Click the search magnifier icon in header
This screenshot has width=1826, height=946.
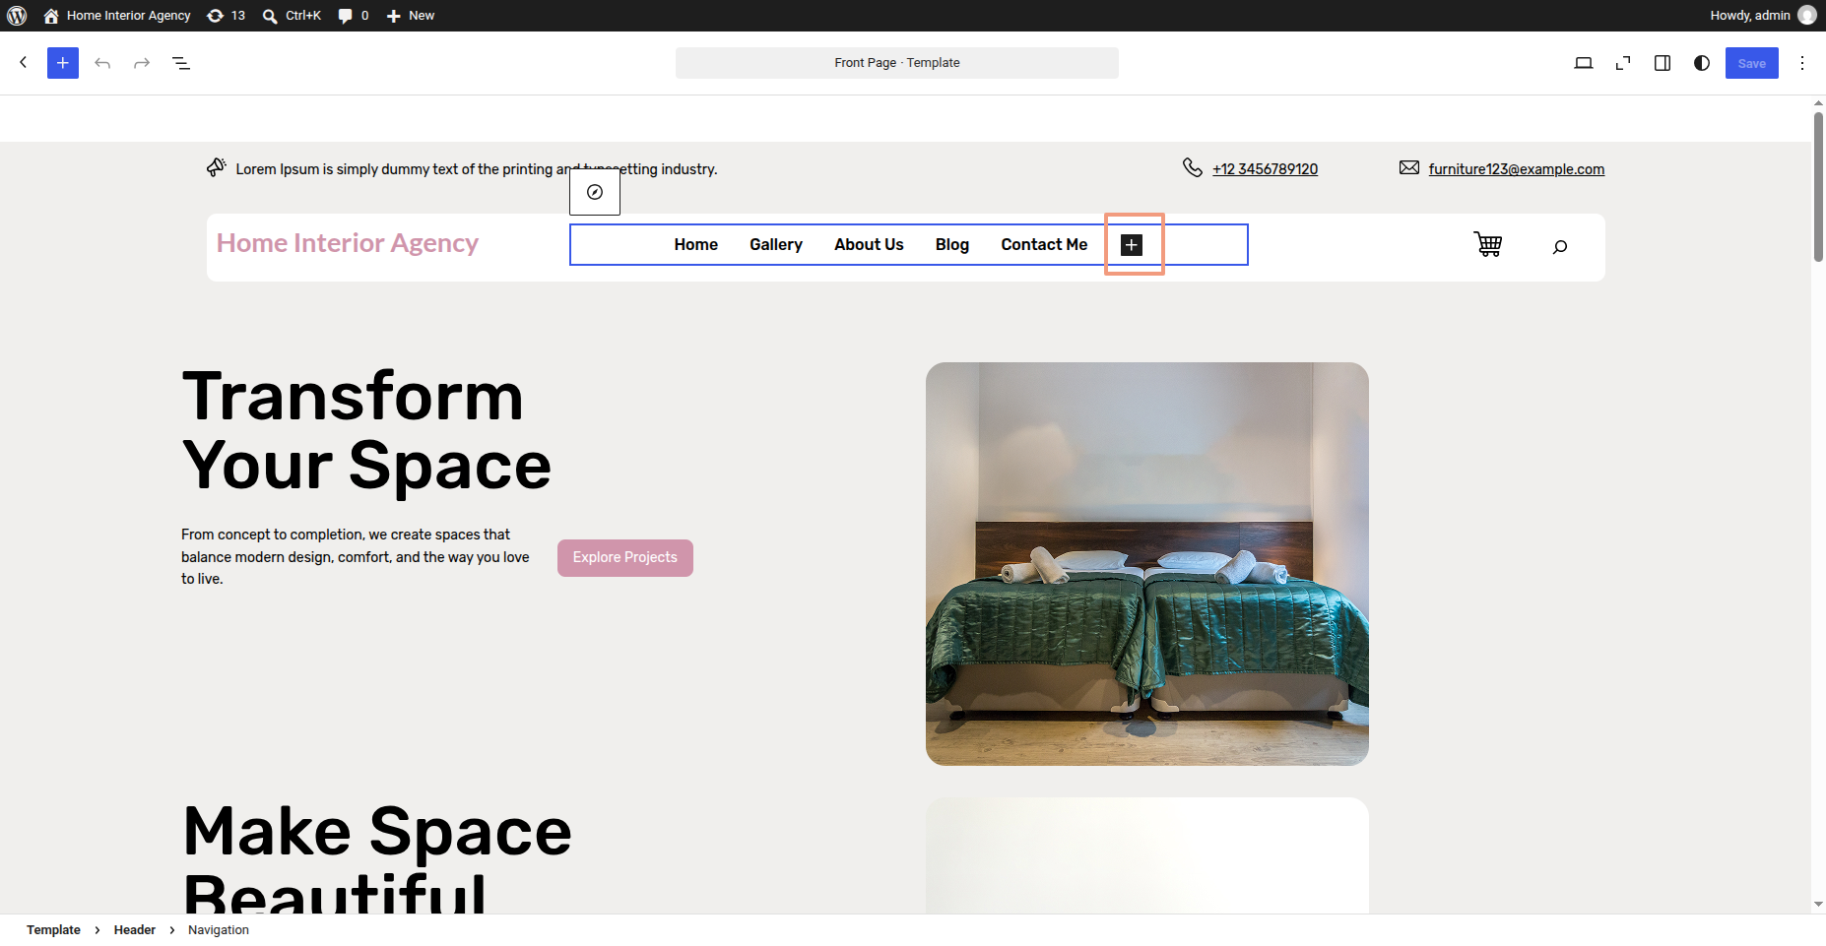click(x=1560, y=246)
